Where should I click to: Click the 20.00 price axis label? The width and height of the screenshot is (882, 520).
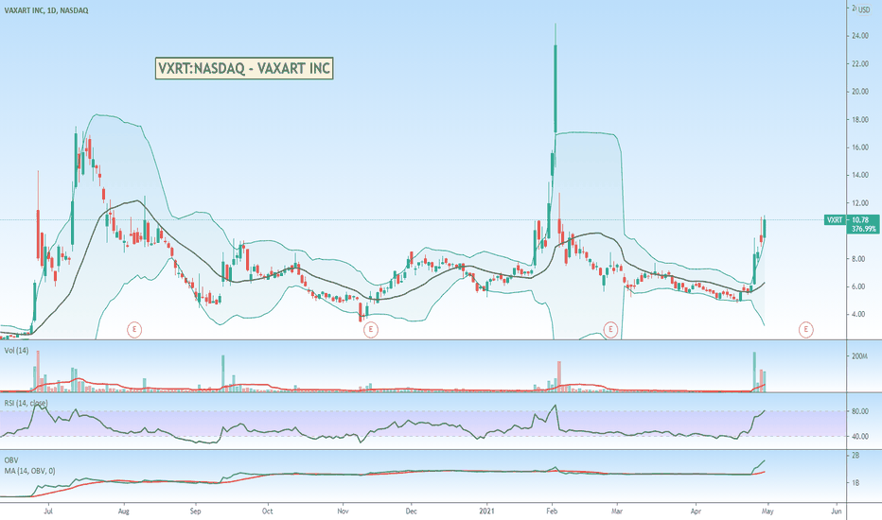tap(860, 92)
